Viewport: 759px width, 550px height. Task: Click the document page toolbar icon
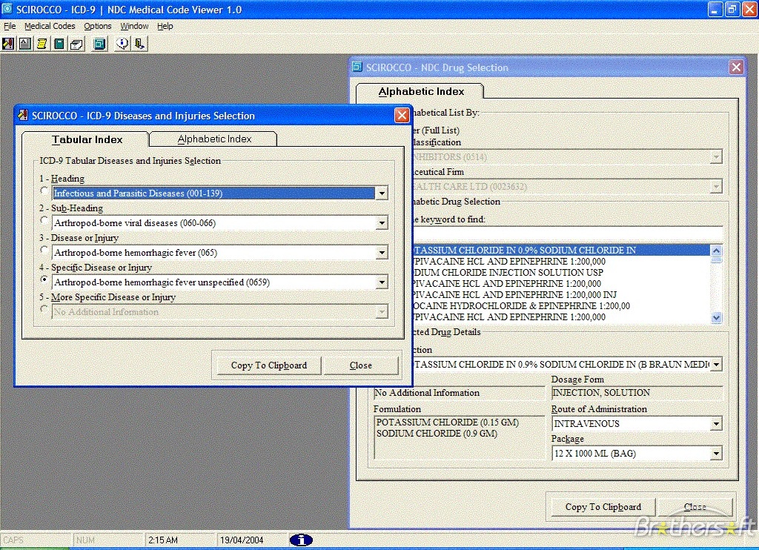(24, 44)
